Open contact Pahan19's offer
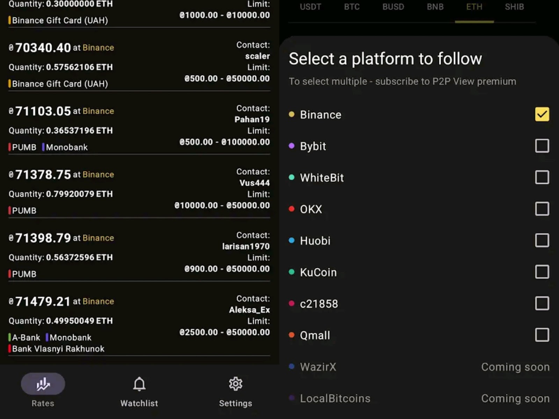This screenshot has width=559, height=419. coord(252,119)
